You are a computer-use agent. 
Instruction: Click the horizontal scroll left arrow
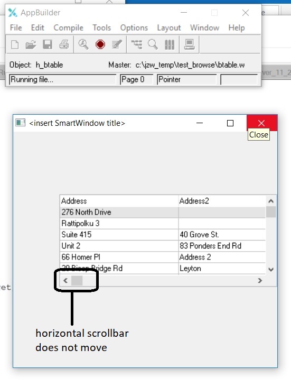pos(65,281)
